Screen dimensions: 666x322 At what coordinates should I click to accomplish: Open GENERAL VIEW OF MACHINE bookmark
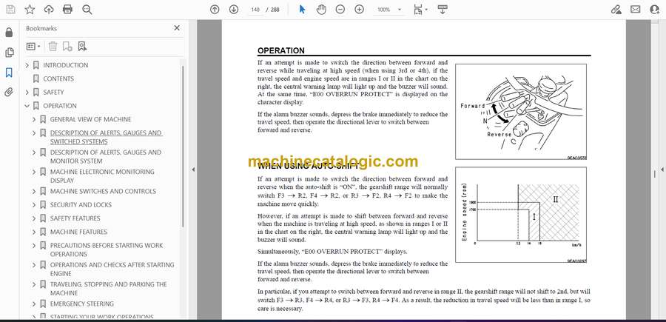(90, 119)
